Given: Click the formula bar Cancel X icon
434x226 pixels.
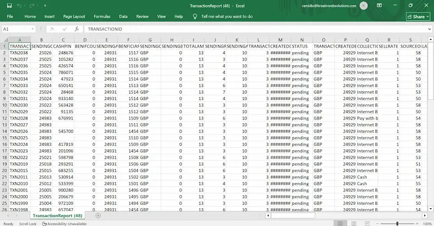Looking at the screenshot, I should (52, 29).
